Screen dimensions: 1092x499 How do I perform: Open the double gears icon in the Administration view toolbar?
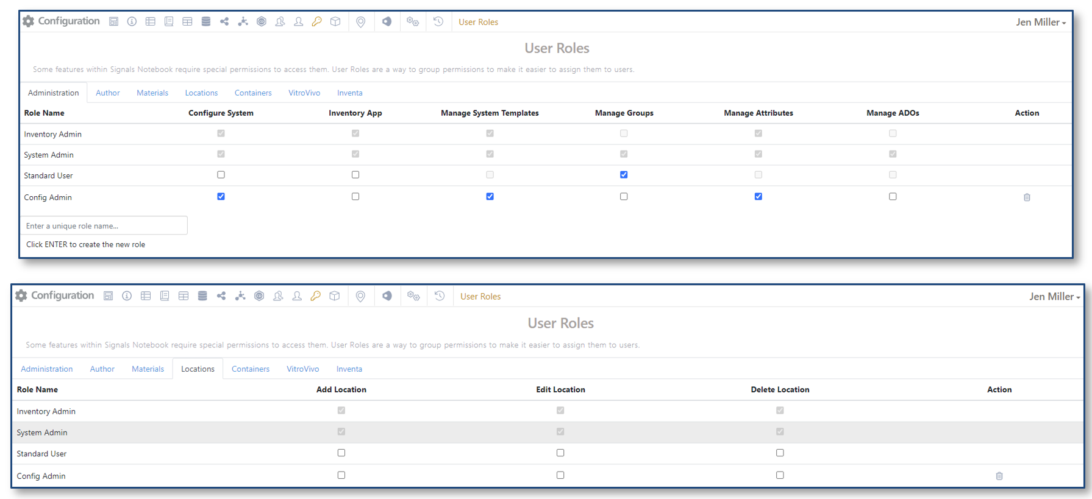coord(413,21)
